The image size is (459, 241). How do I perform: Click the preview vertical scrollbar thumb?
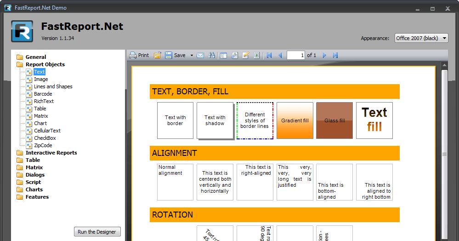coord(444,154)
